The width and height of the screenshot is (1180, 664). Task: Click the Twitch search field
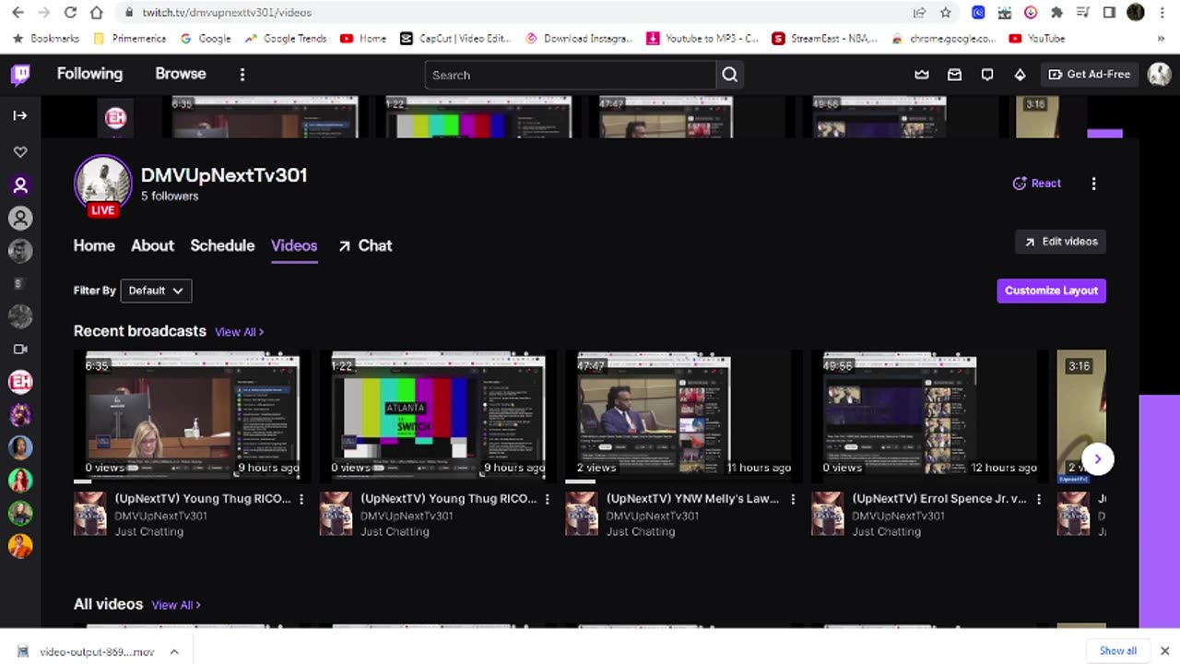coord(571,75)
